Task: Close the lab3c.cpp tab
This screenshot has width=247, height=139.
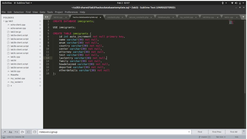Action: pos(237,17)
